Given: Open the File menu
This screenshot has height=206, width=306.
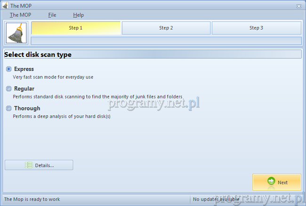Looking at the screenshot, I should point(52,15).
